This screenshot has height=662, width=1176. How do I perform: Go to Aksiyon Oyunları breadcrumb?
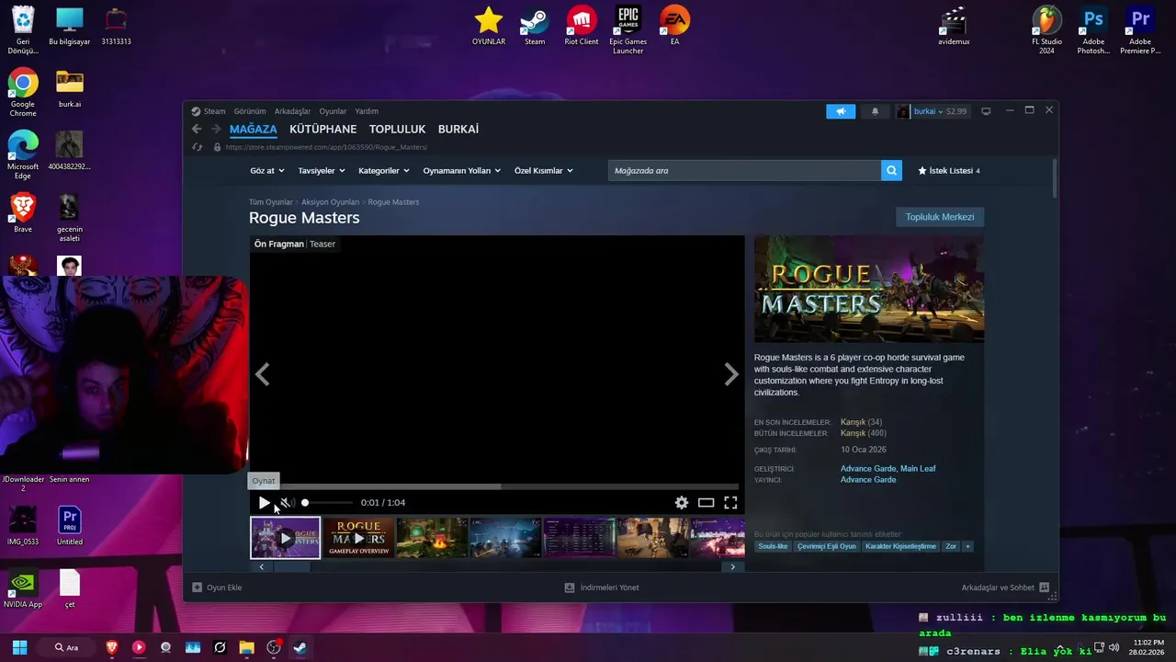click(331, 202)
